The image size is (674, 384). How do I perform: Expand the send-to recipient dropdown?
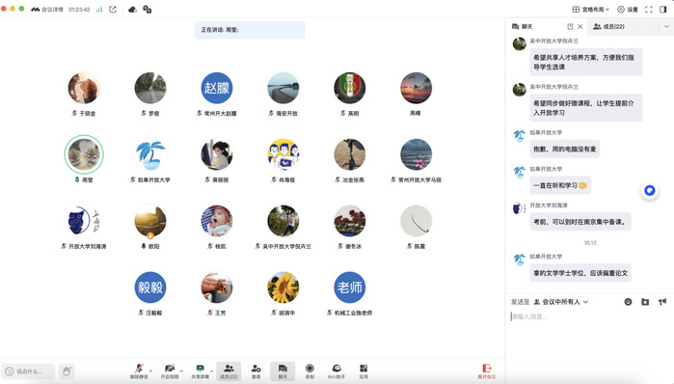click(x=560, y=302)
